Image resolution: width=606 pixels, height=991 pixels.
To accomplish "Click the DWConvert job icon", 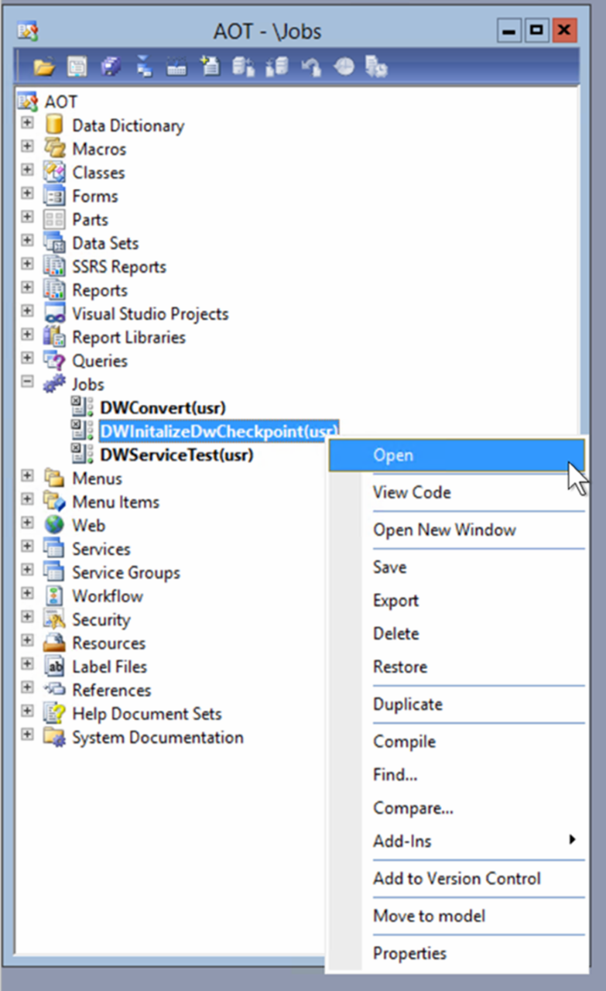I will (82, 407).
